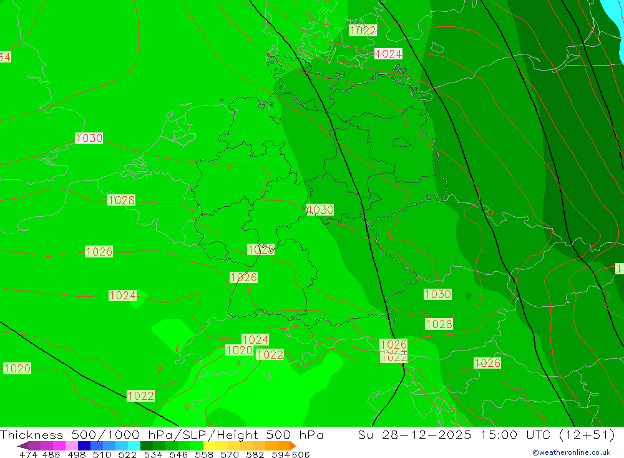This screenshot has height=458, width=624.
Task: Click the chart title 'Thickness 500/1000 hPa/SLP/Height 500 hPa'
Action: tap(162, 434)
